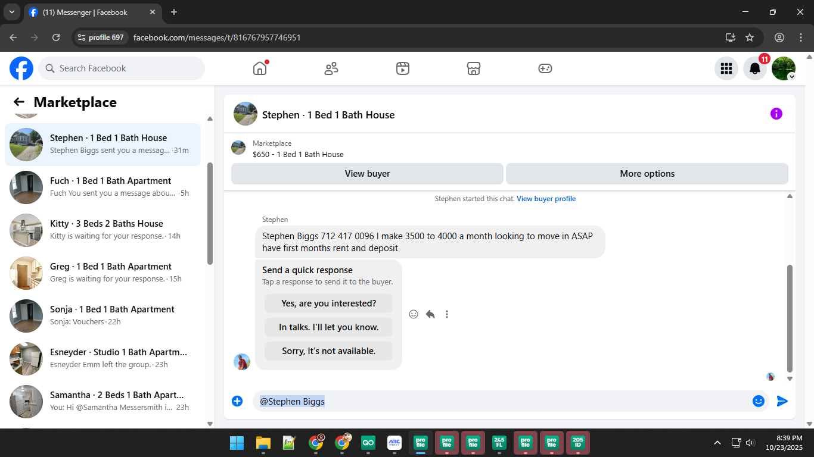Viewport: 814px width, 457px height.
Task: Click the "$650 - 1 Bed 1 Bath House" listing
Action: click(298, 155)
